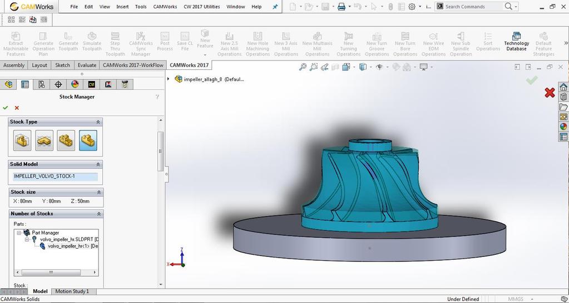This screenshot has height=303, width=569.
Task: Open the Display Style cube icon
Action: (x=362, y=67)
